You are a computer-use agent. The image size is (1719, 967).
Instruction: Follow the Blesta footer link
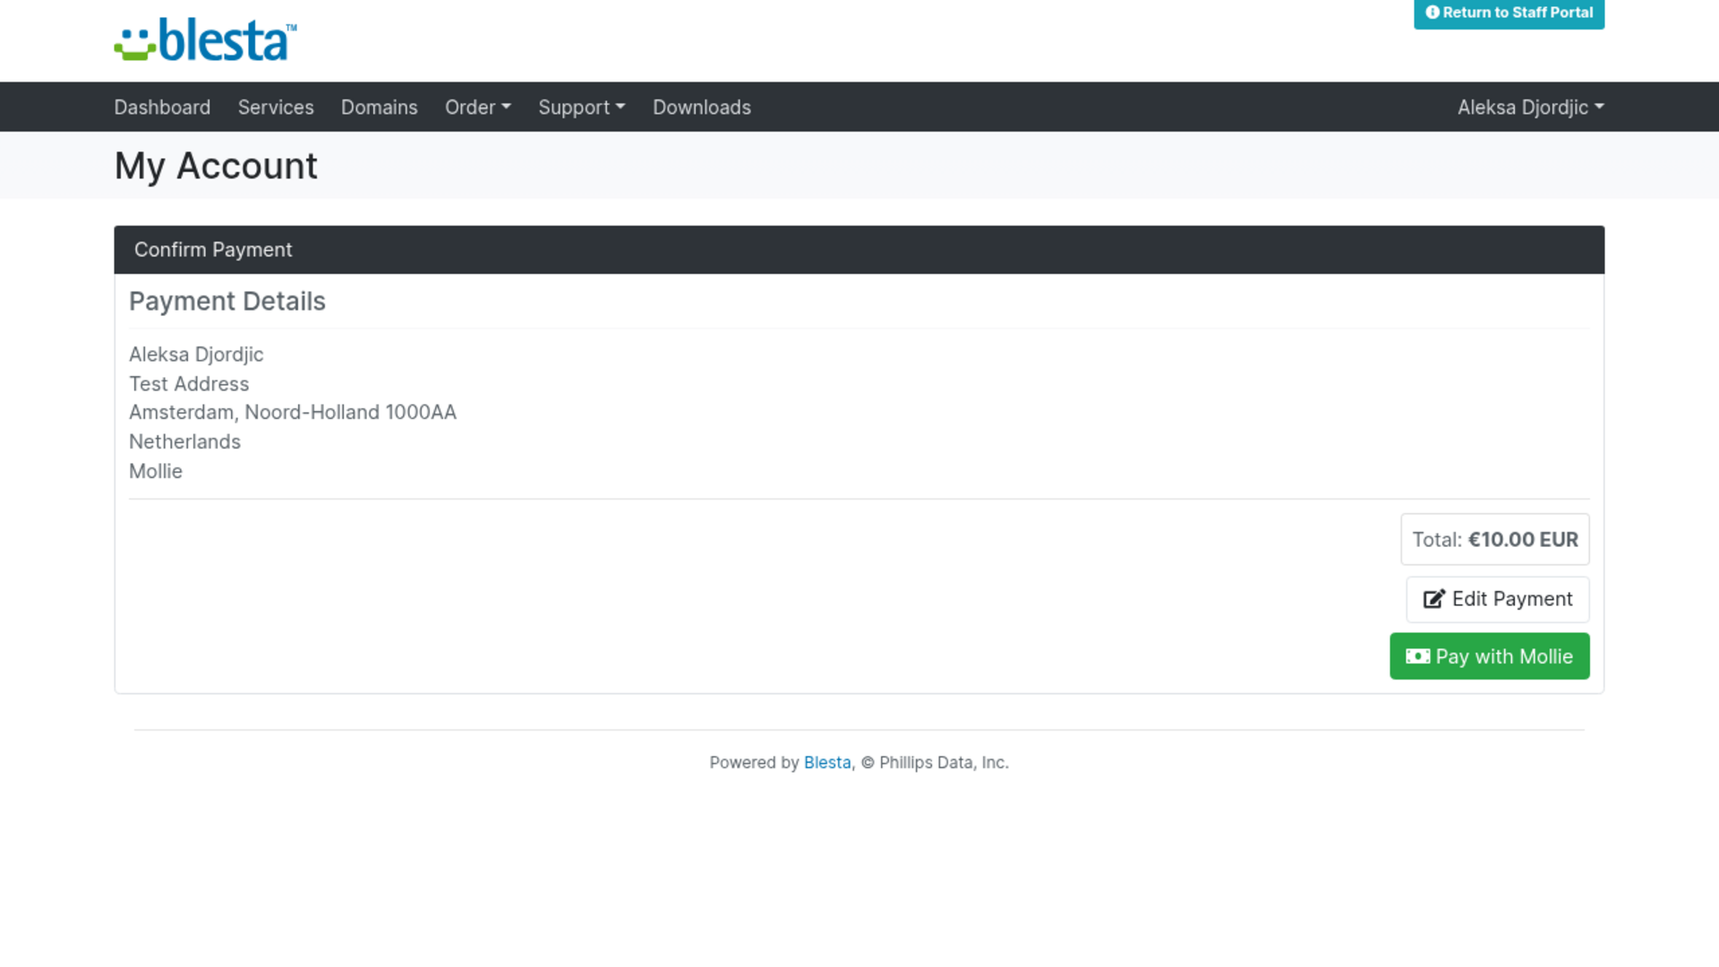827,763
